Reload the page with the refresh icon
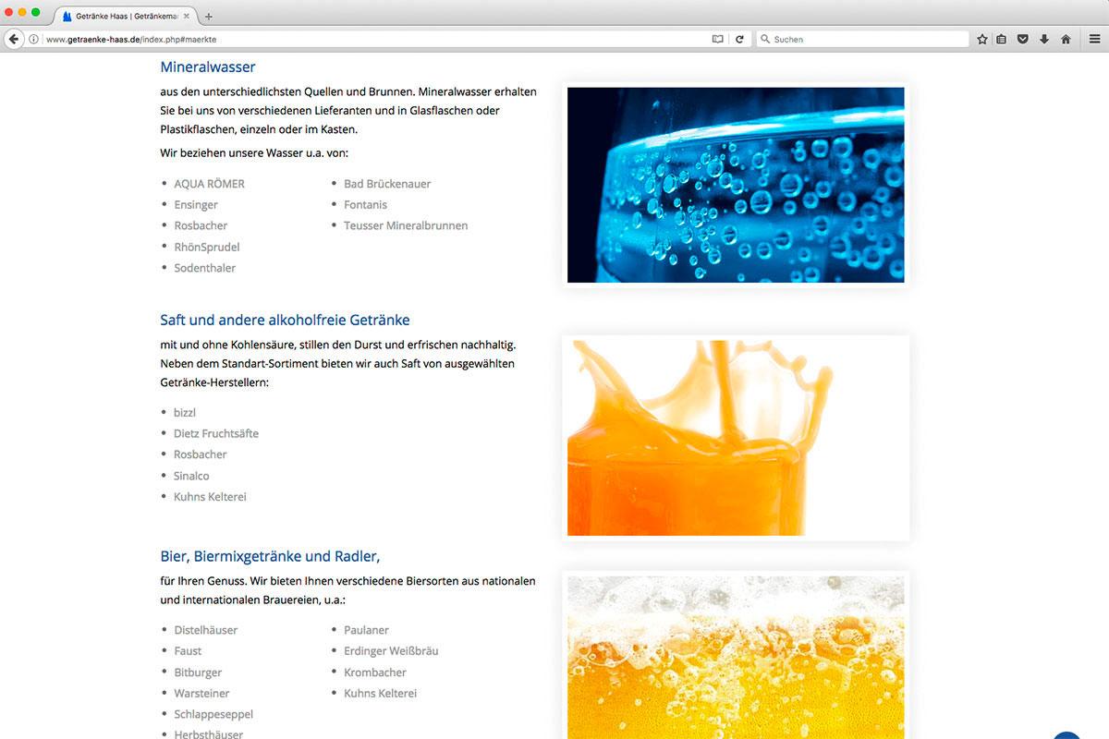Screen dimensions: 1109x739 (x=739, y=39)
